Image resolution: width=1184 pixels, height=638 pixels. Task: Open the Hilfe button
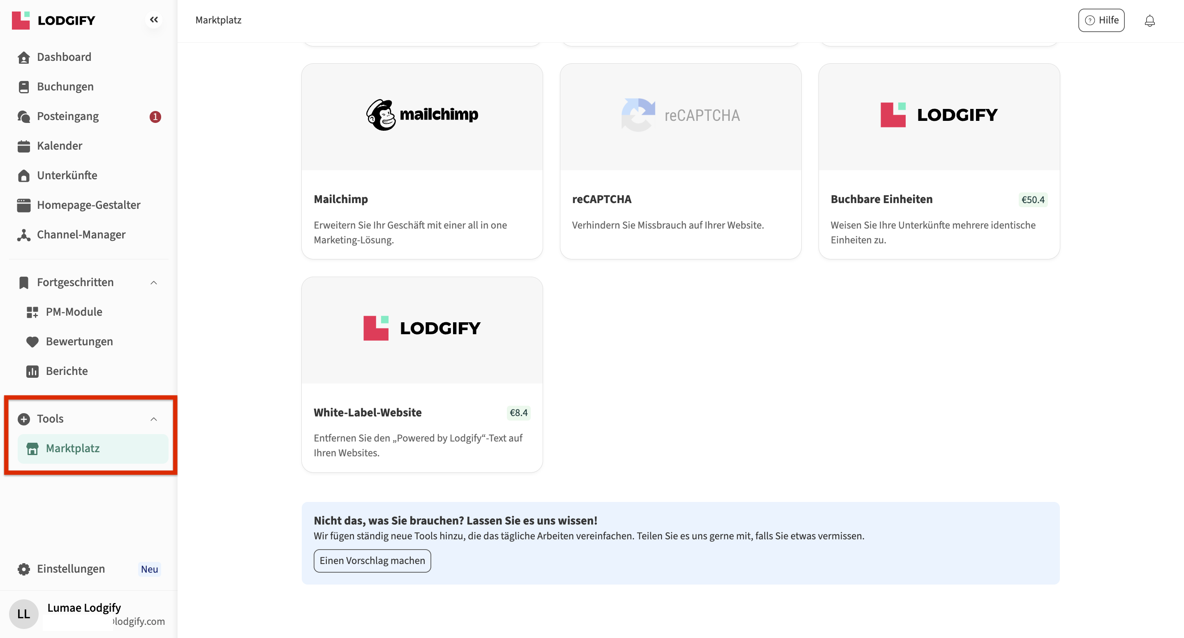(x=1101, y=20)
